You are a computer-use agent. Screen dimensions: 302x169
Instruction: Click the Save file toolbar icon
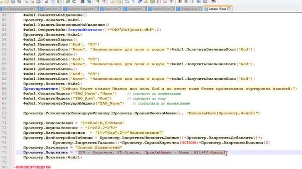coord(13,1)
